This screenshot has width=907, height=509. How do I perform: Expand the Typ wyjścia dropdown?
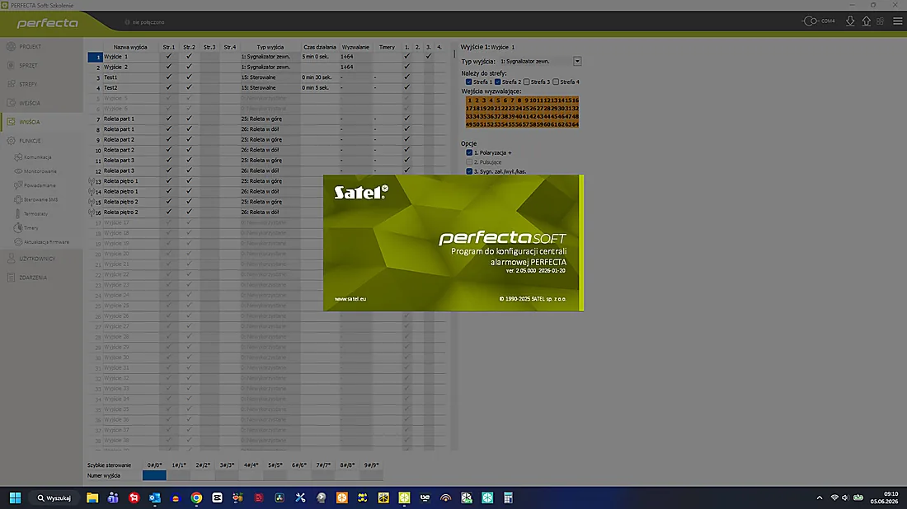(x=576, y=61)
